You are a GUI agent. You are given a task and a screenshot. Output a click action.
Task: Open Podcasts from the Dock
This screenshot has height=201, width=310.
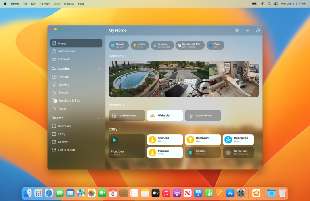pyautogui.click(x=177, y=193)
